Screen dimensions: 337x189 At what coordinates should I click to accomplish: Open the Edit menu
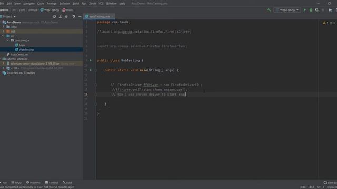[x=9, y=4]
